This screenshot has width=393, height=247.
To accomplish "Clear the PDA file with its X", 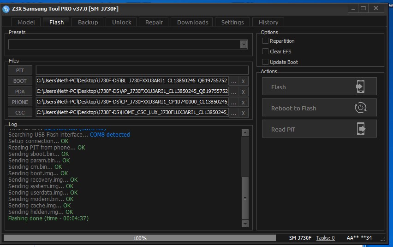I will (x=243, y=92).
